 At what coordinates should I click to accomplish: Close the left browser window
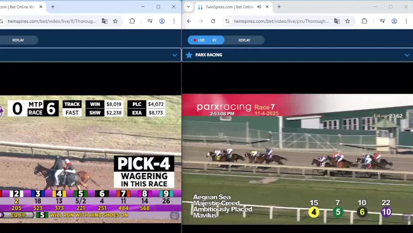(x=174, y=7)
